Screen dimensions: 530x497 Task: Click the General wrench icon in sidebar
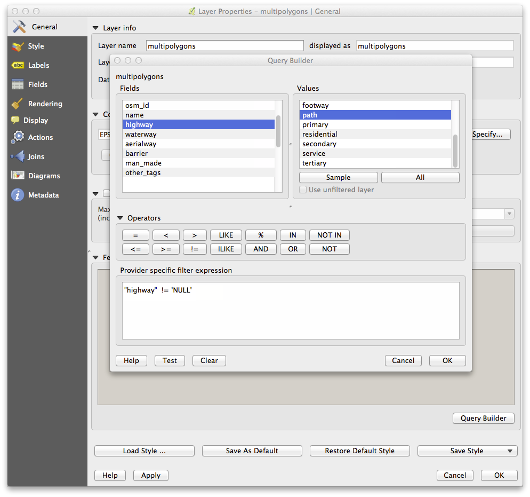click(x=19, y=27)
